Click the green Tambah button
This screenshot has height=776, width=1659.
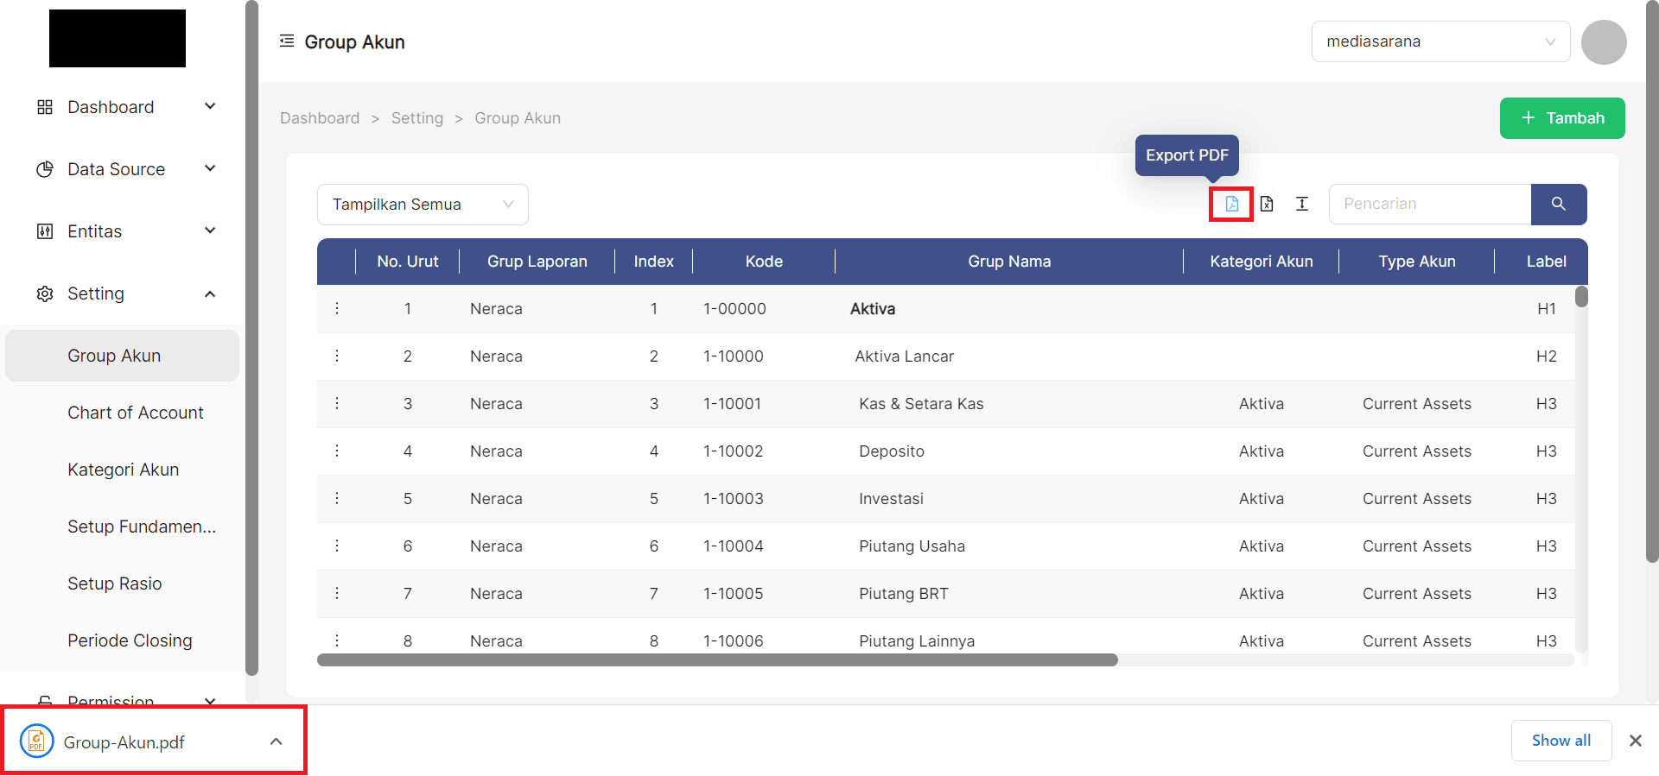click(x=1561, y=118)
